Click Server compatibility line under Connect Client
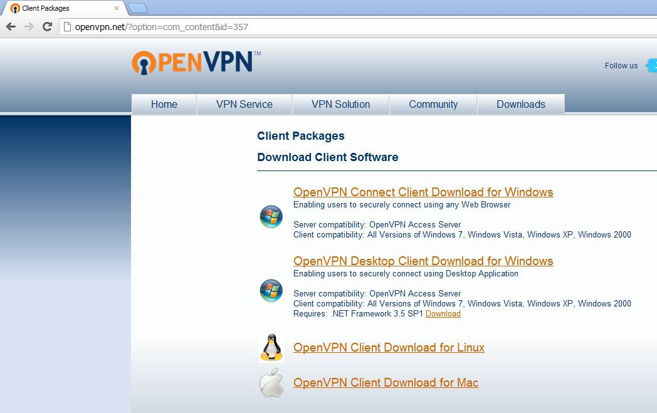Screen dimensions: 657x413 [377, 224]
